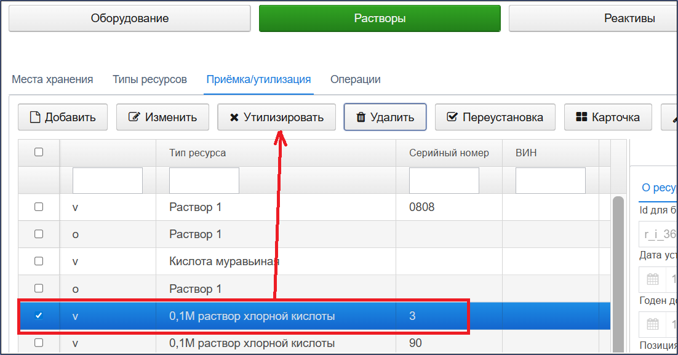678x355 pixels.
Task: Click calendar icon under Годен до field
Action: pyautogui.click(x=653, y=324)
